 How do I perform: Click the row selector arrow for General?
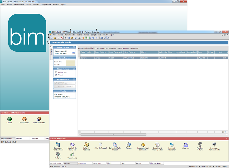click(x=79, y=58)
